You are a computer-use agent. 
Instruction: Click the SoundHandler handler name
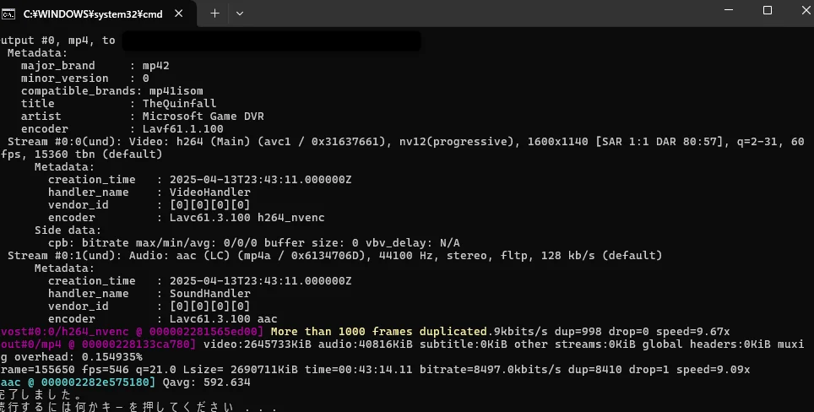click(x=209, y=294)
